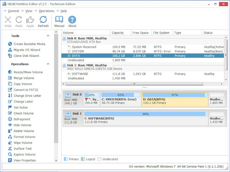Select Change Label operation

pyautogui.click(x=20, y=101)
